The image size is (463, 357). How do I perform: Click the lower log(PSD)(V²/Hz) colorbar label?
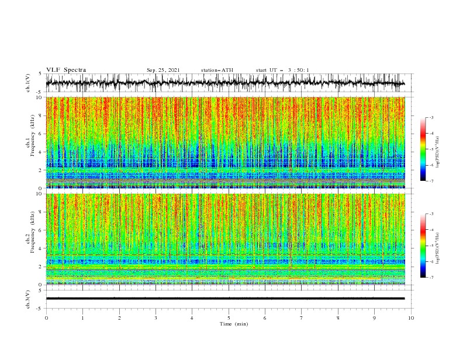coord(438,249)
